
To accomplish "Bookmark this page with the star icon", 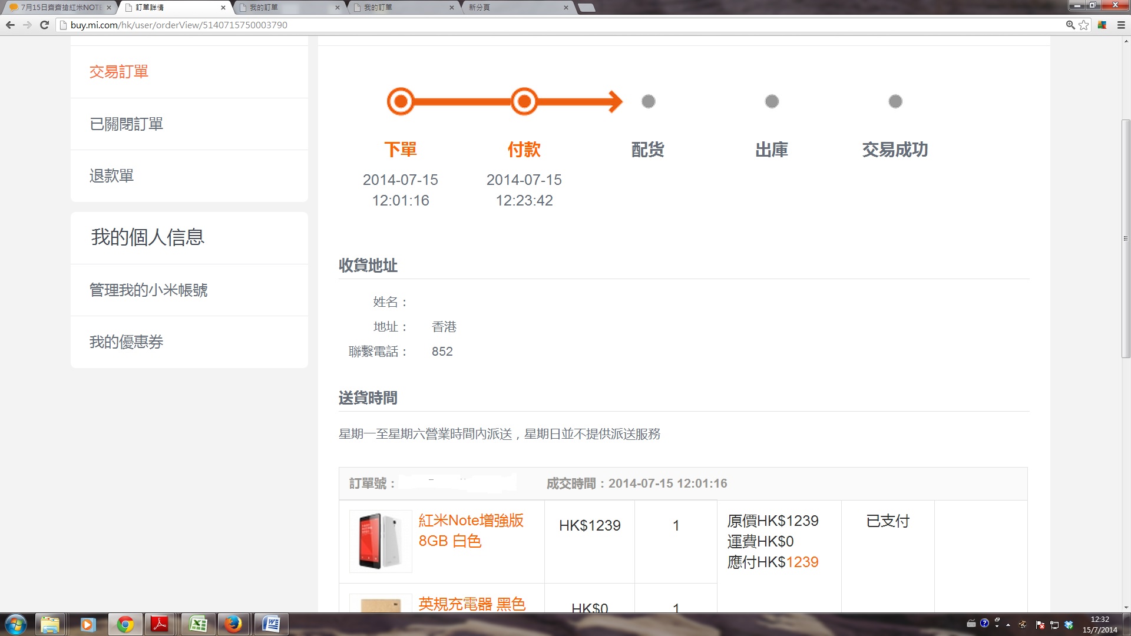I will click(x=1084, y=25).
